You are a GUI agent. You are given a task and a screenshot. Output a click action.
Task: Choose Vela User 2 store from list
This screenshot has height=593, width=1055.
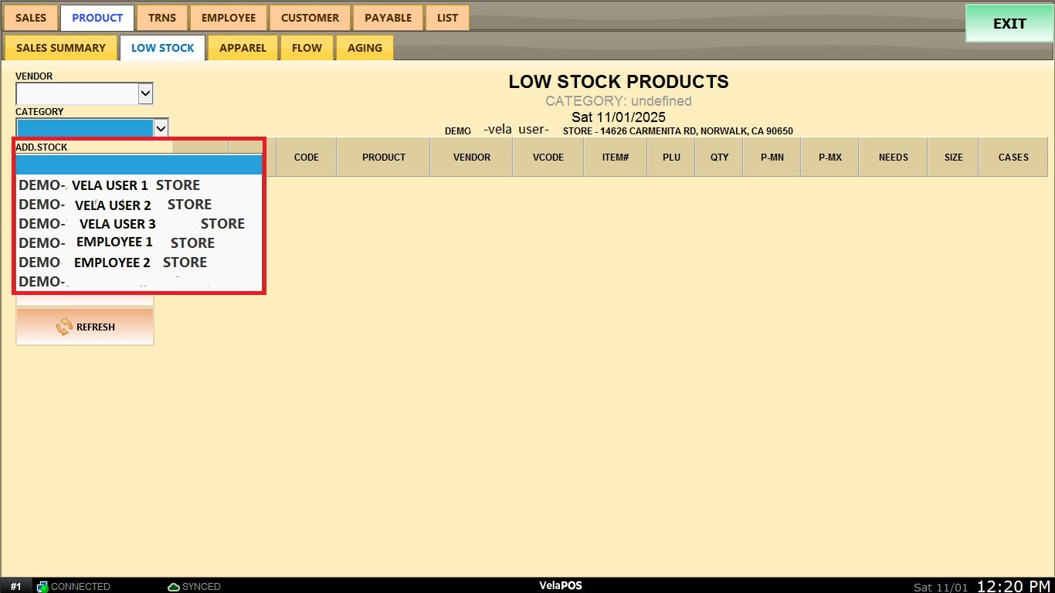coord(139,205)
